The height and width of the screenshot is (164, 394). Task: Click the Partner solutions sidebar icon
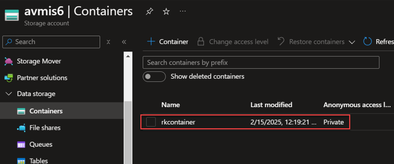click(x=8, y=78)
